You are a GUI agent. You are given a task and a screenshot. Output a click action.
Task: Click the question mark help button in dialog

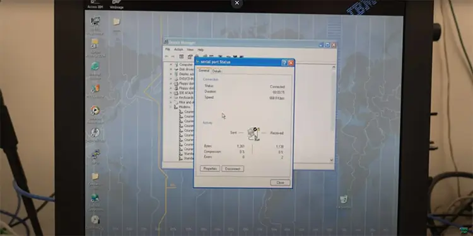[x=284, y=62]
